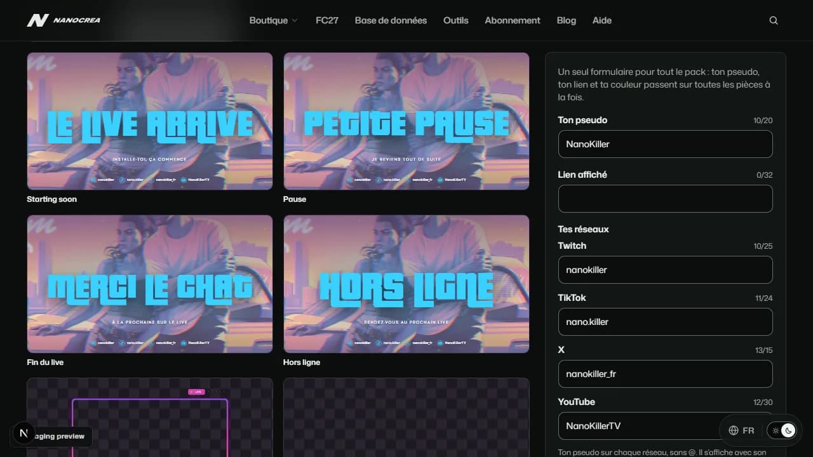
Task: Open the search icon in the header
Action: [774, 20]
